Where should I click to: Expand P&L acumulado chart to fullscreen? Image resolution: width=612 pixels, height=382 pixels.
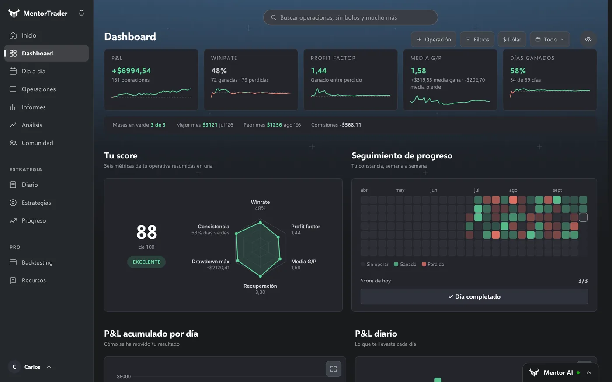(334, 369)
